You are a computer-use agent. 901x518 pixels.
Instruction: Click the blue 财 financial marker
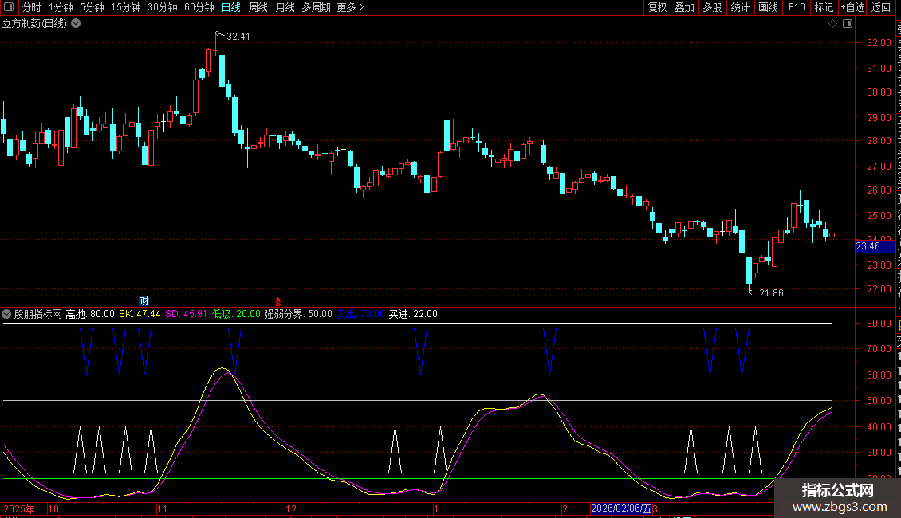click(144, 300)
